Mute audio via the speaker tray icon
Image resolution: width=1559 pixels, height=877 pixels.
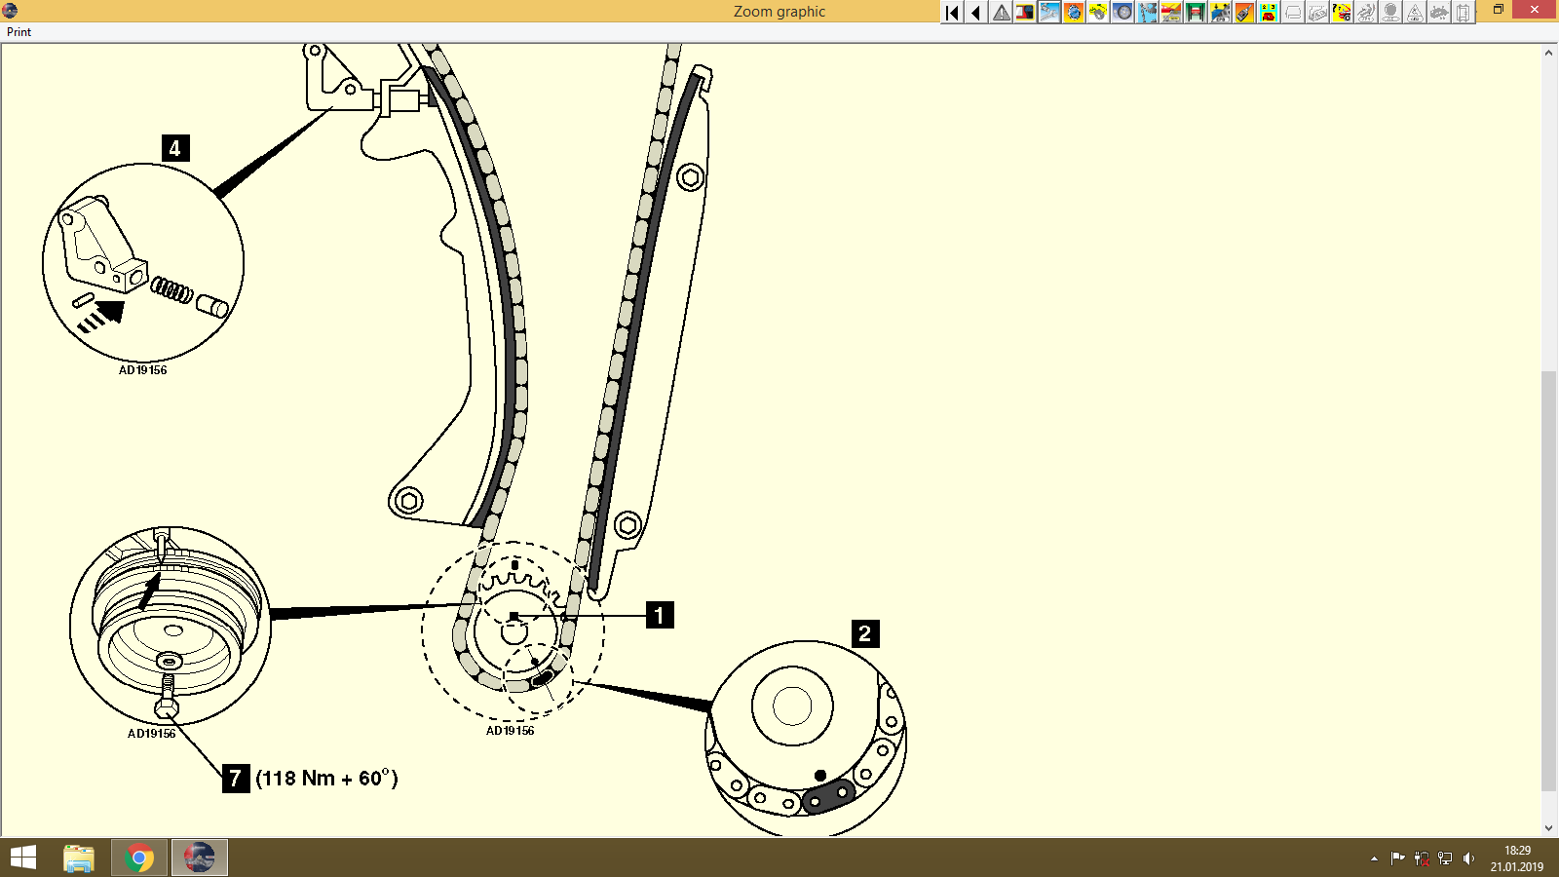tap(1469, 858)
